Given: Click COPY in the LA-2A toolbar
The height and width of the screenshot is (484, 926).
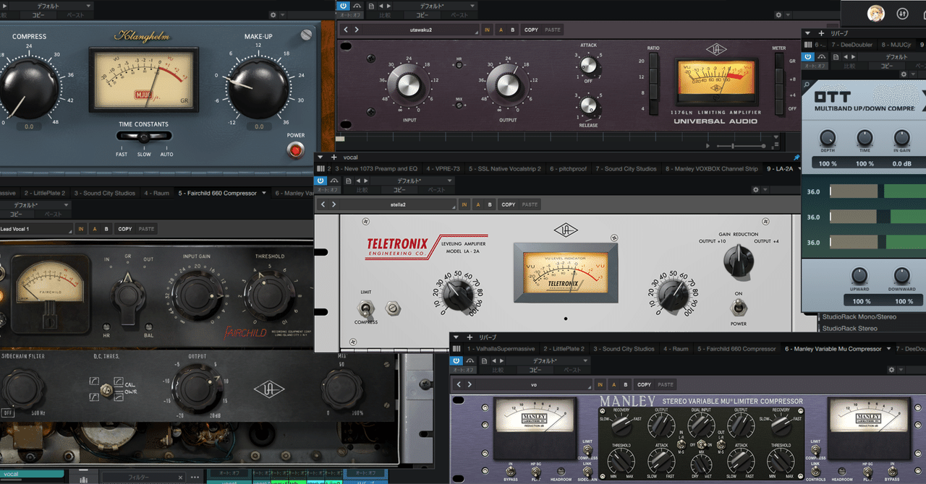Looking at the screenshot, I should [x=509, y=204].
